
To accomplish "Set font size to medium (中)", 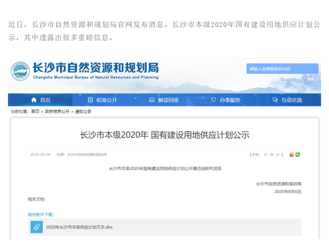I will (x=272, y=155).
